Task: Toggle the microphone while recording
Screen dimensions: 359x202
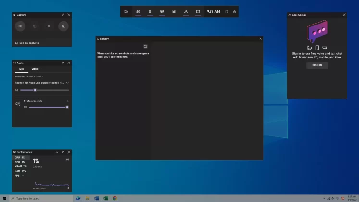Action: [63, 26]
